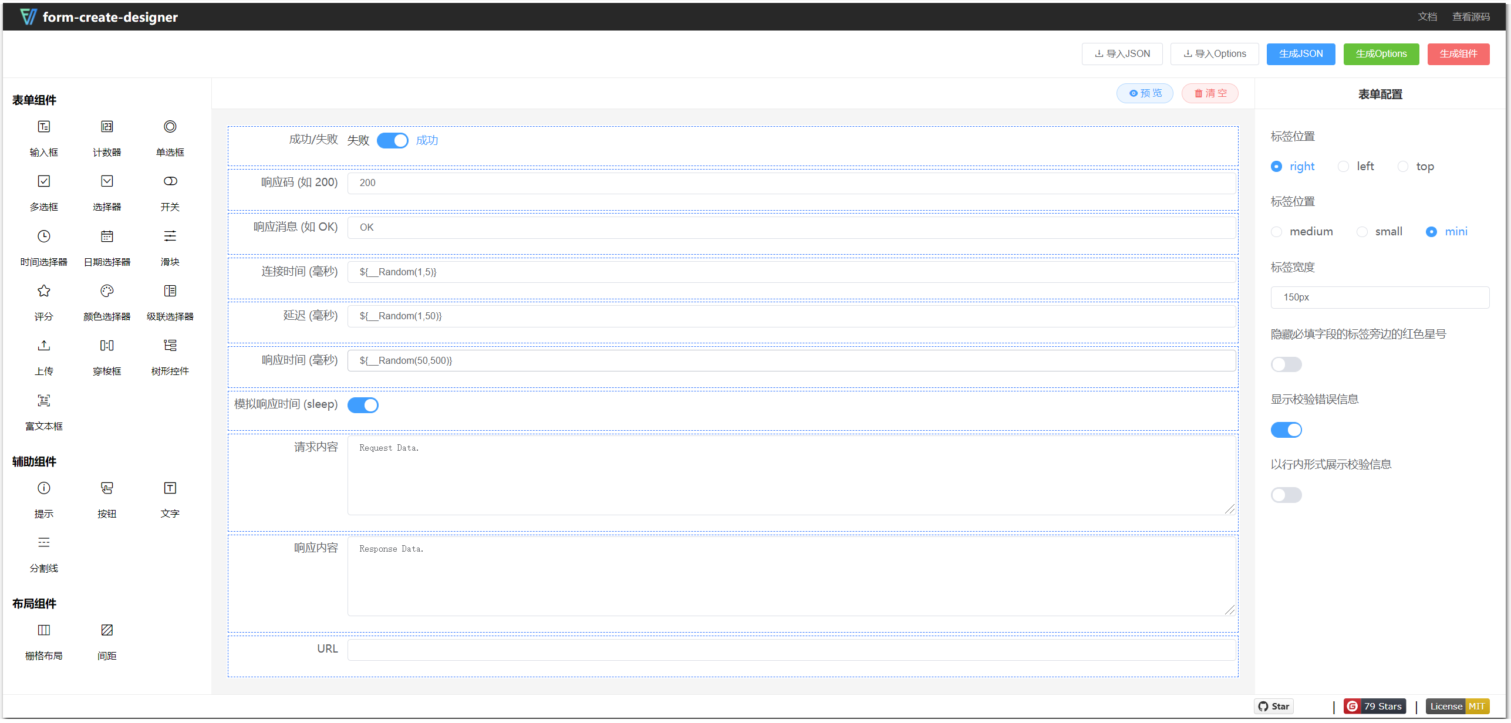This screenshot has height=723, width=1511.
Task: Toggle the 成功/失败 switch
Action: click(392, 141)
